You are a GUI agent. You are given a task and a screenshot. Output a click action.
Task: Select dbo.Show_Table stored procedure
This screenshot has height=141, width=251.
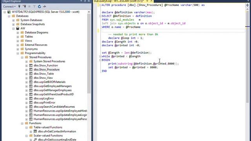click(44, 74)
